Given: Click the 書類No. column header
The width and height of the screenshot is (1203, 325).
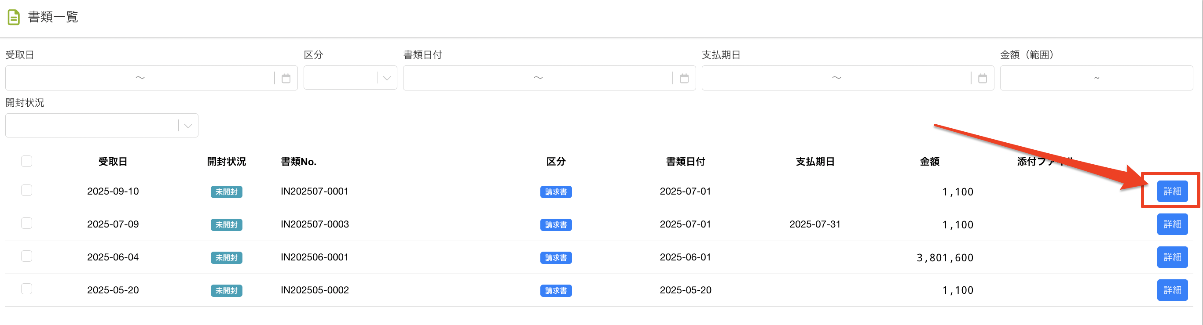Looking at the screenshot, I should [298, 162].
